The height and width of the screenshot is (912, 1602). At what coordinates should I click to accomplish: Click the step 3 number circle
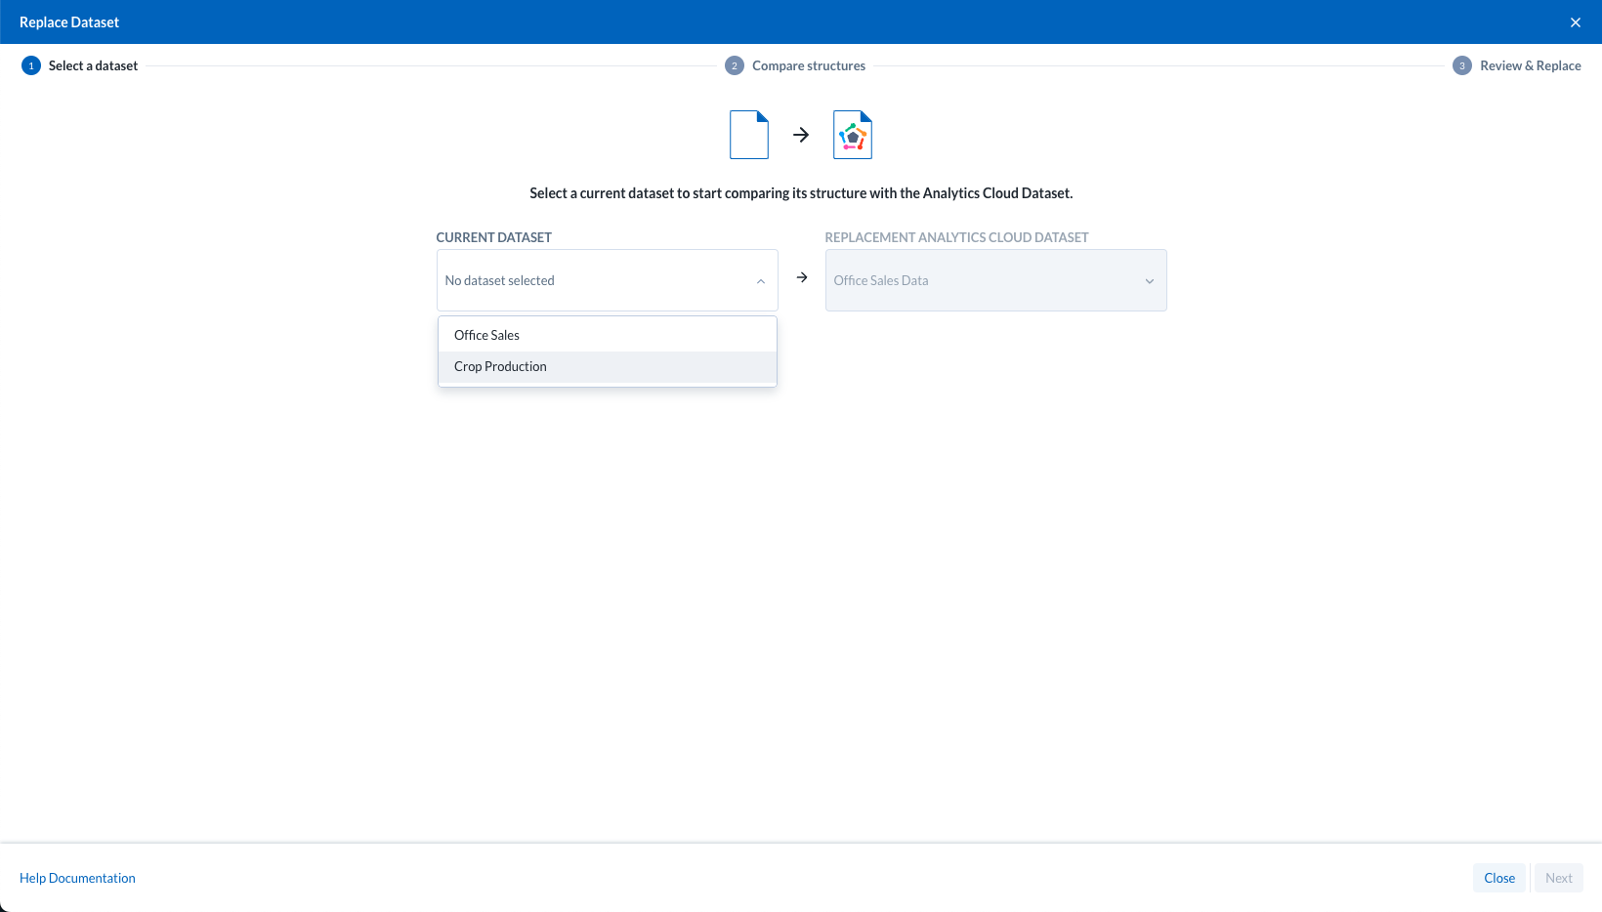[x=1462, y=65]
